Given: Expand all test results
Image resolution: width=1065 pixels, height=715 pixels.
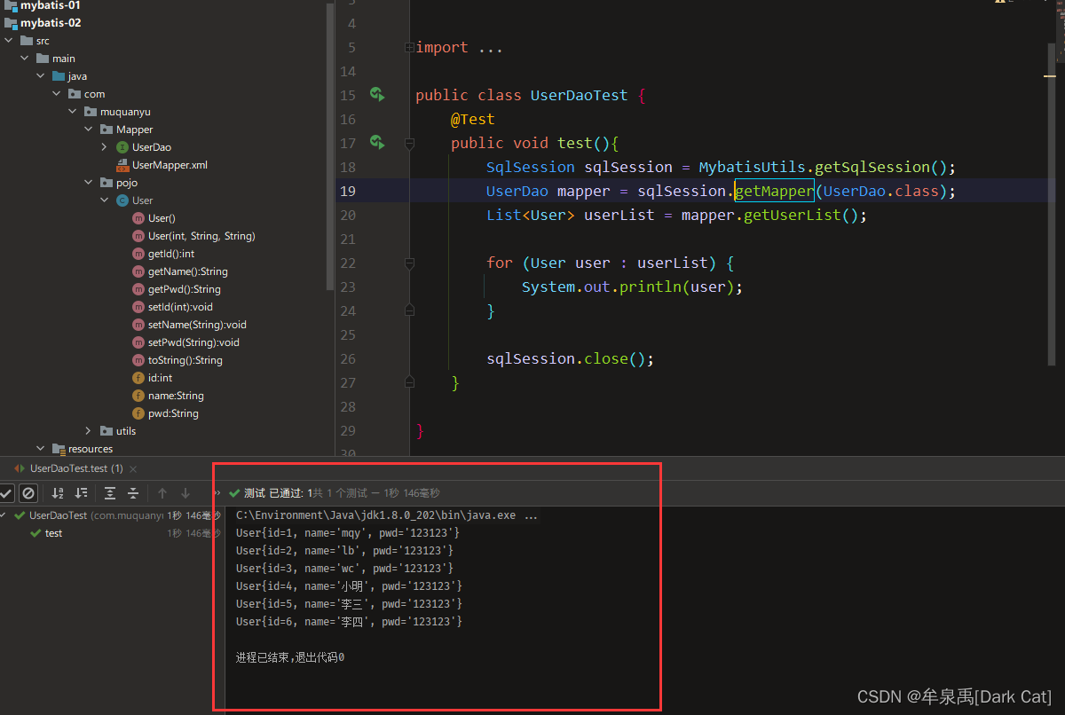Looking at the screenshot, I should 110,493.
